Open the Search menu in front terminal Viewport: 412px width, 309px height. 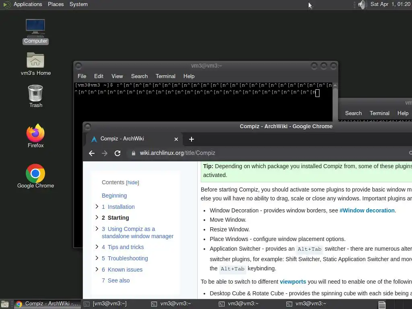point(139,76)
